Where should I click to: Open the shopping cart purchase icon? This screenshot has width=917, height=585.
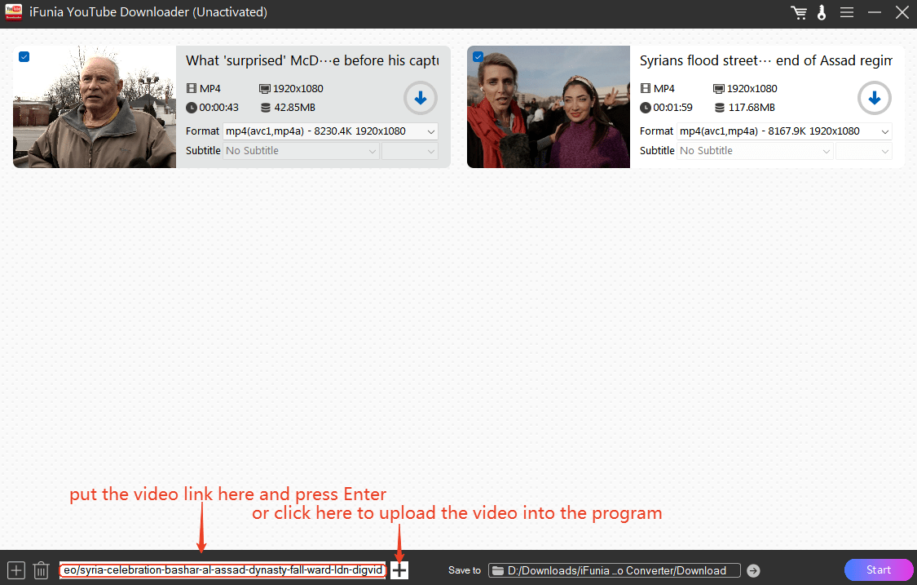tap(799, 13)
